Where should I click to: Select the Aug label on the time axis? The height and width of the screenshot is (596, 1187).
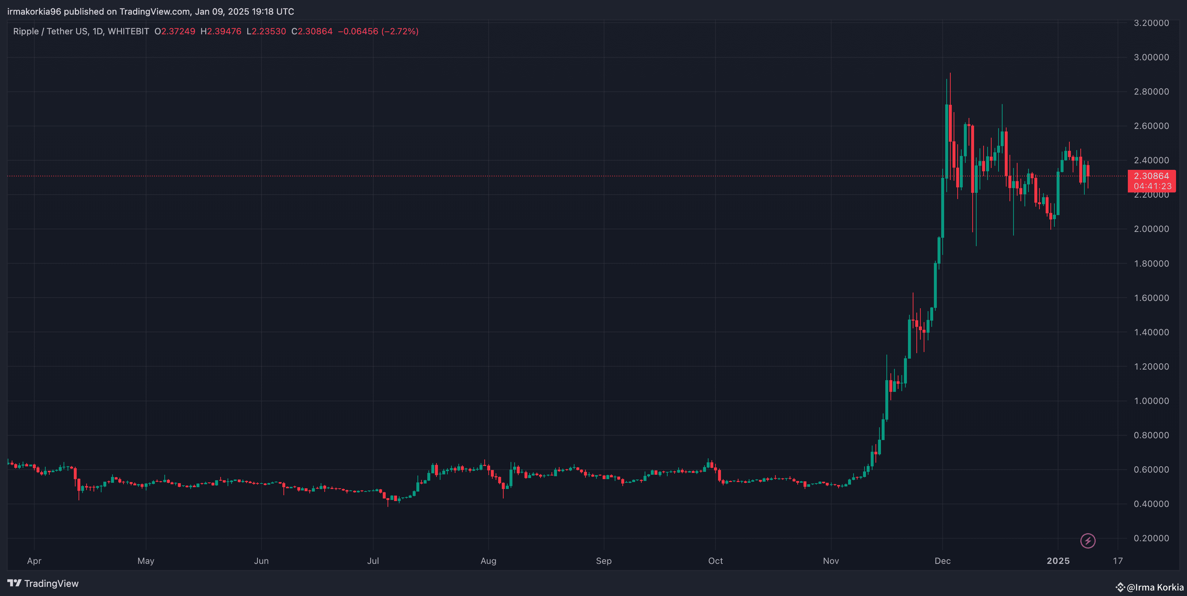[x=488, y=561]
